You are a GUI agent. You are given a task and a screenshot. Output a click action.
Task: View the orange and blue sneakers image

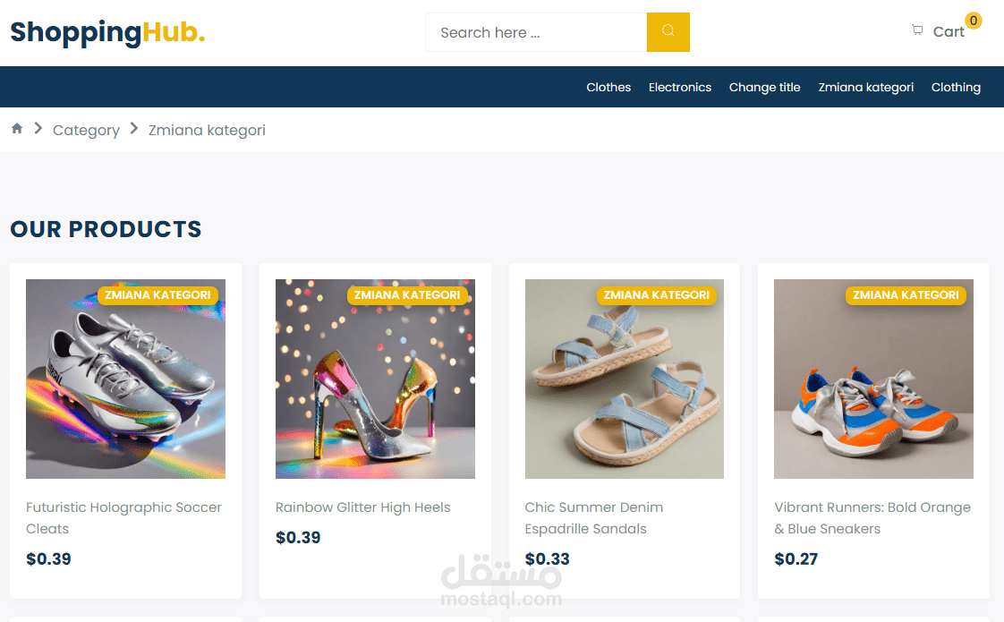[873, 379]
